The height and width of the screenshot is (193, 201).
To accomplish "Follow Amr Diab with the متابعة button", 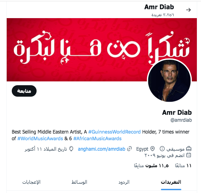I will point(24,91).
